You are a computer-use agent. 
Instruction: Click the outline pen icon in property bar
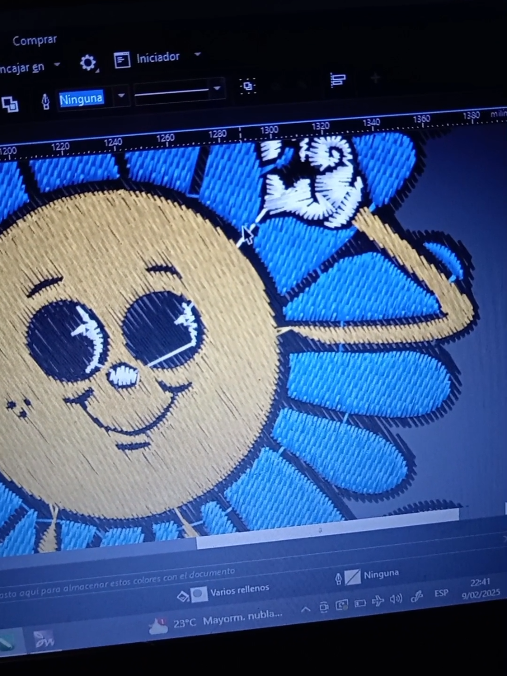pyautogui.click(x=46, y=101)
